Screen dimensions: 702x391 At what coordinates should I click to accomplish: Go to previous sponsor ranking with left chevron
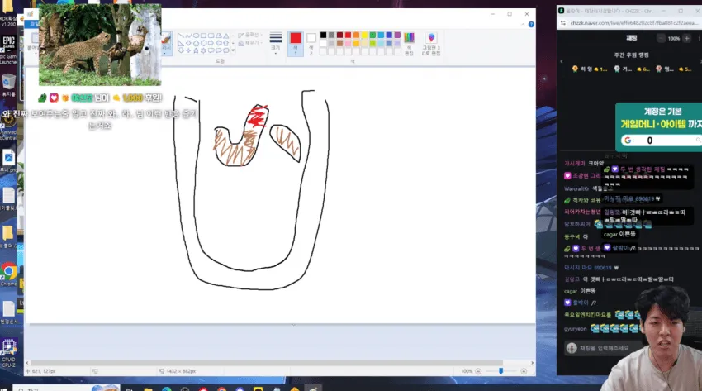click(x=562, y=61)
